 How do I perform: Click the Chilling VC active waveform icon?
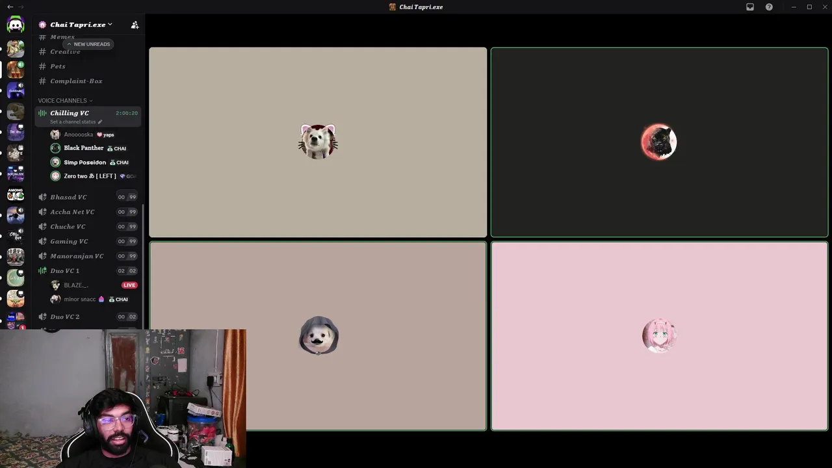point(42,113)
